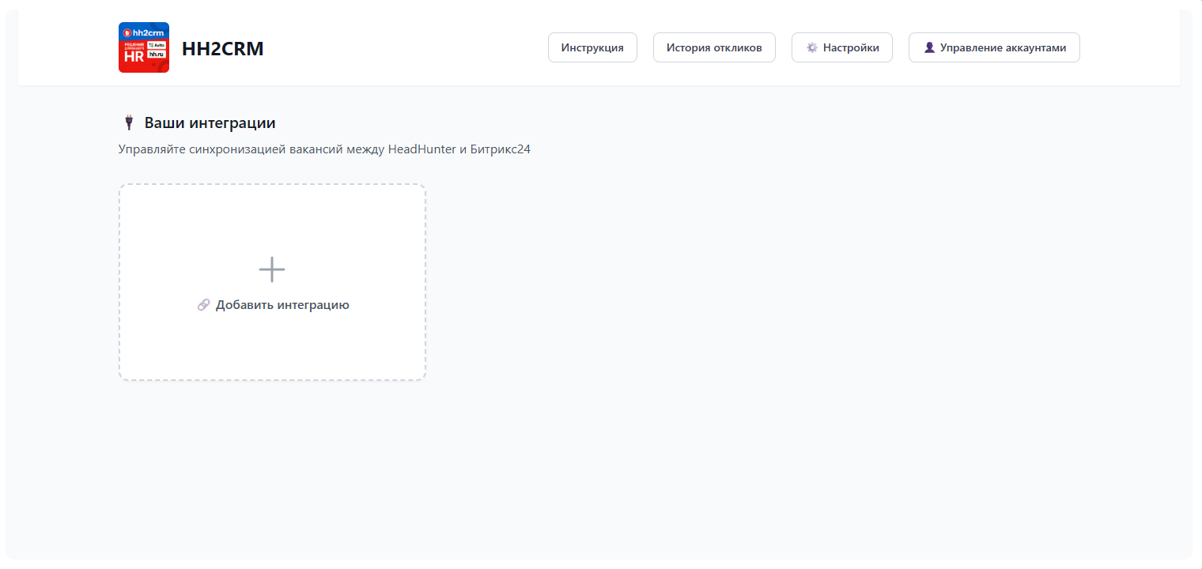Click the Ваши интеграции heading
The height and width of the screenshot is (569, 1202).
[x=210, y=122]
